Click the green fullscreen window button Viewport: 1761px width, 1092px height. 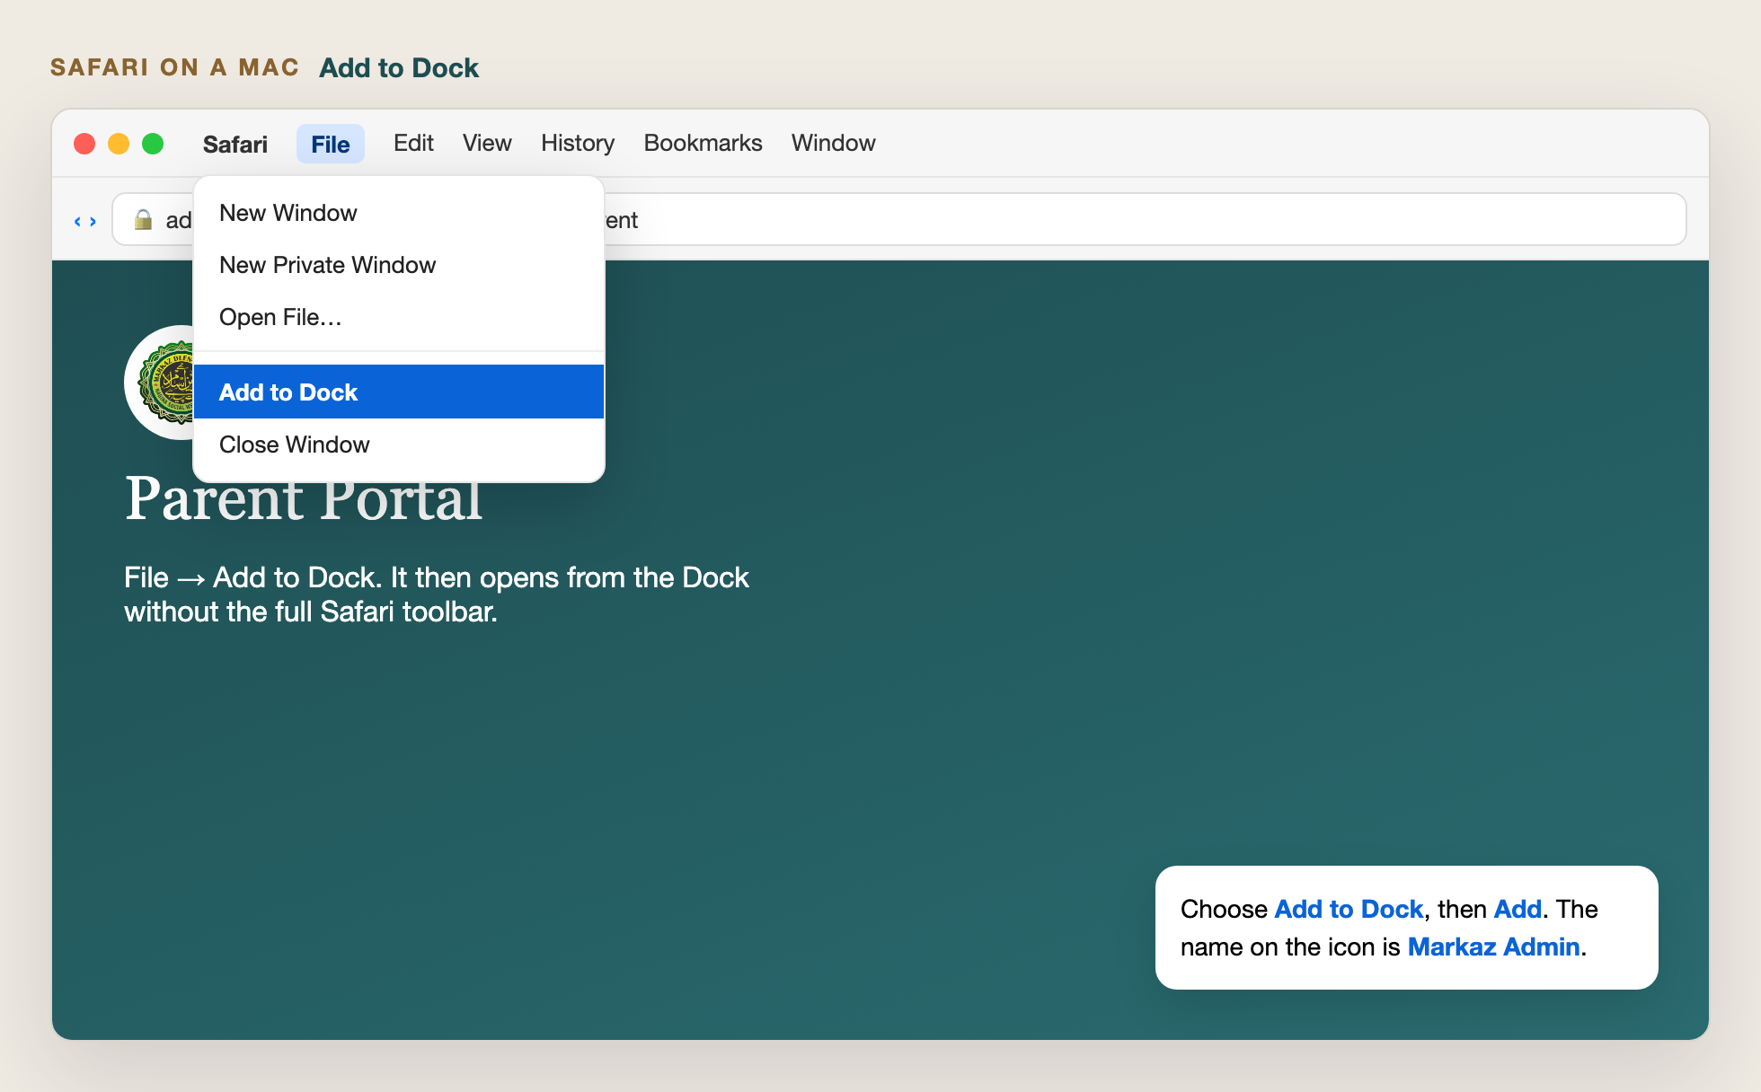(x=153, y=144)
